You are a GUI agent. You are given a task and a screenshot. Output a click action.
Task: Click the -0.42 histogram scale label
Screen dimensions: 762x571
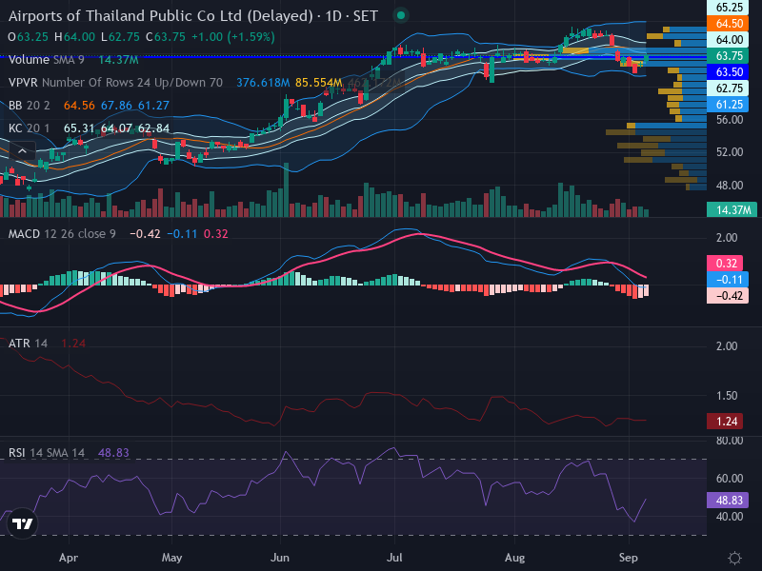(728, 295)
